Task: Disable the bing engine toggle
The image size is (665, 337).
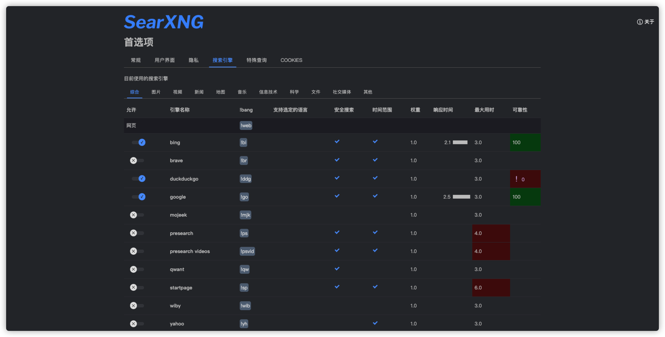Action: (139, 142)
